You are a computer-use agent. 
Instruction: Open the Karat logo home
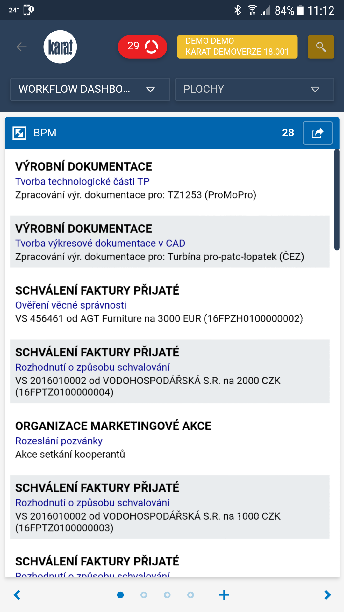60,47
